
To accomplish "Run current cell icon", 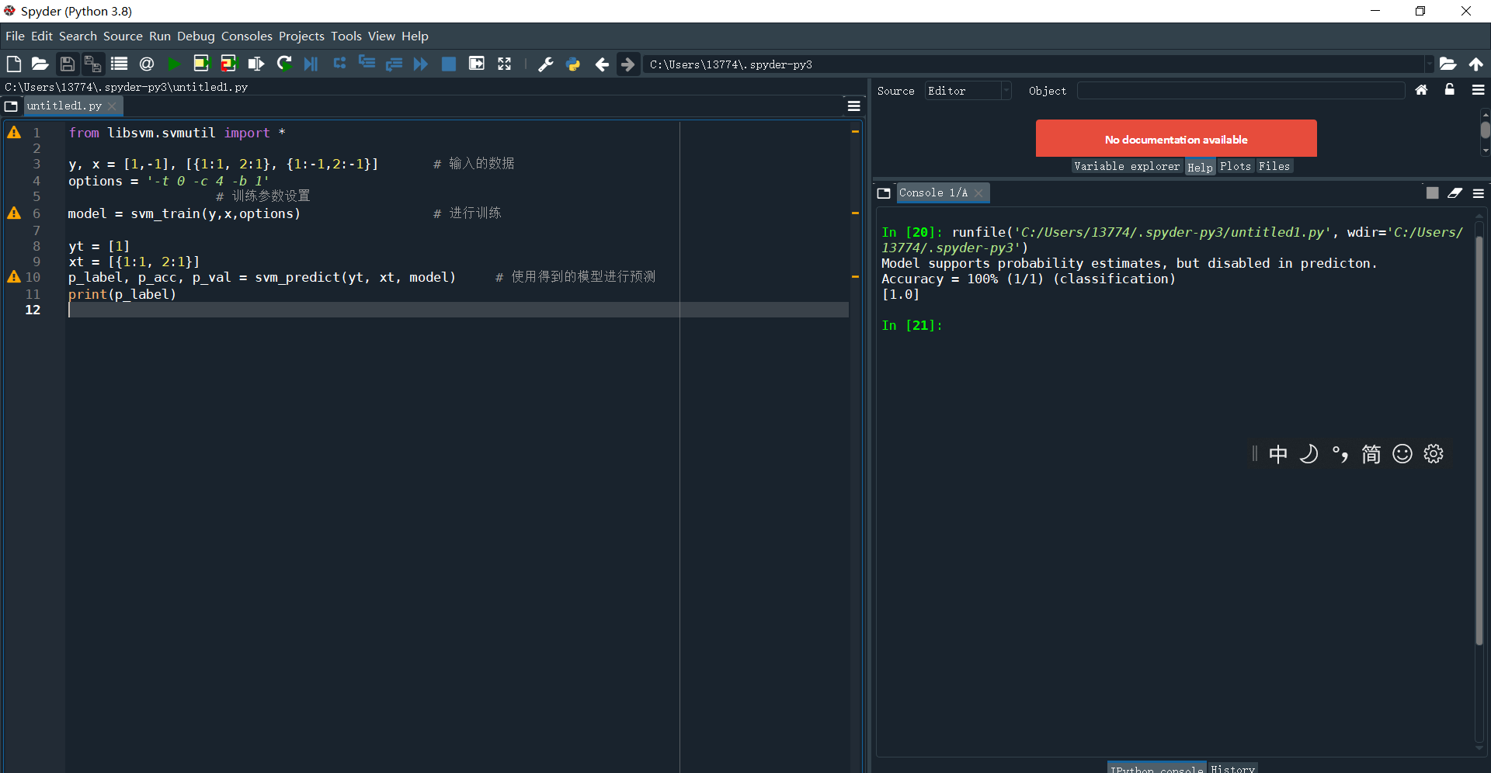I will pos(201,64).
